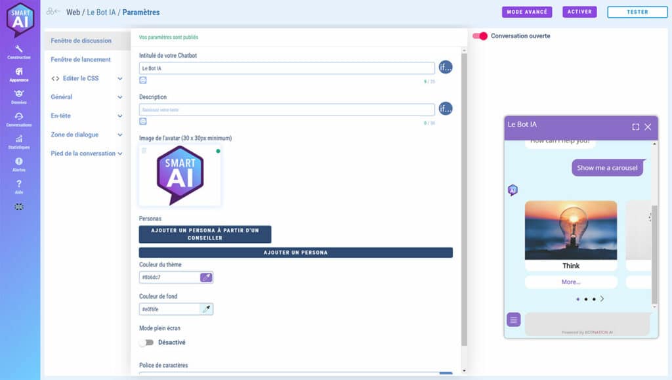Click the Intitulé de votre Chatbot field
Image resolution: width=672 pixels, height=380 pixels.
click(287, 68)
